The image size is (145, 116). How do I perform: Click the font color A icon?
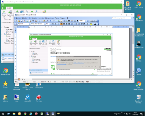pos(95,24)
